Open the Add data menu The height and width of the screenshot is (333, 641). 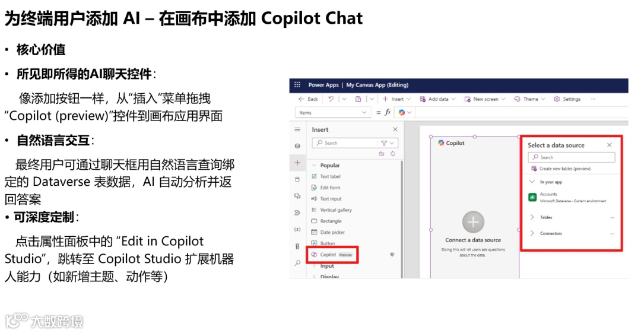437,99
